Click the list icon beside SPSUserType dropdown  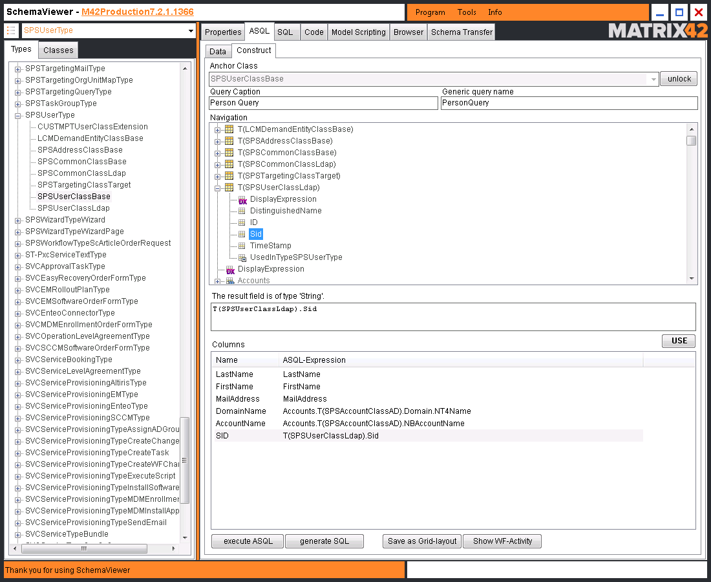point(11,30)
